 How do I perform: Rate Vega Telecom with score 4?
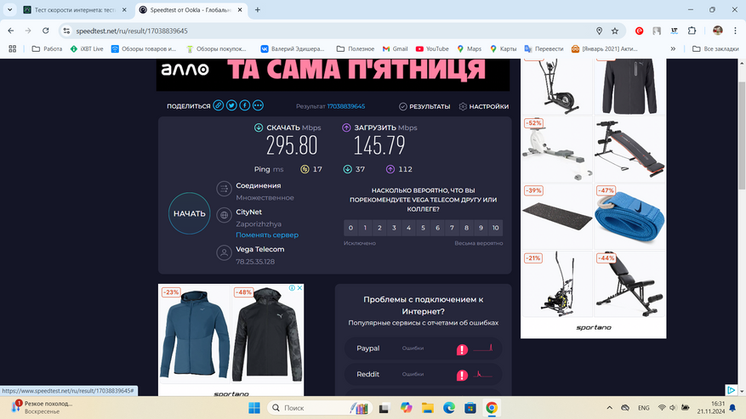408,228
